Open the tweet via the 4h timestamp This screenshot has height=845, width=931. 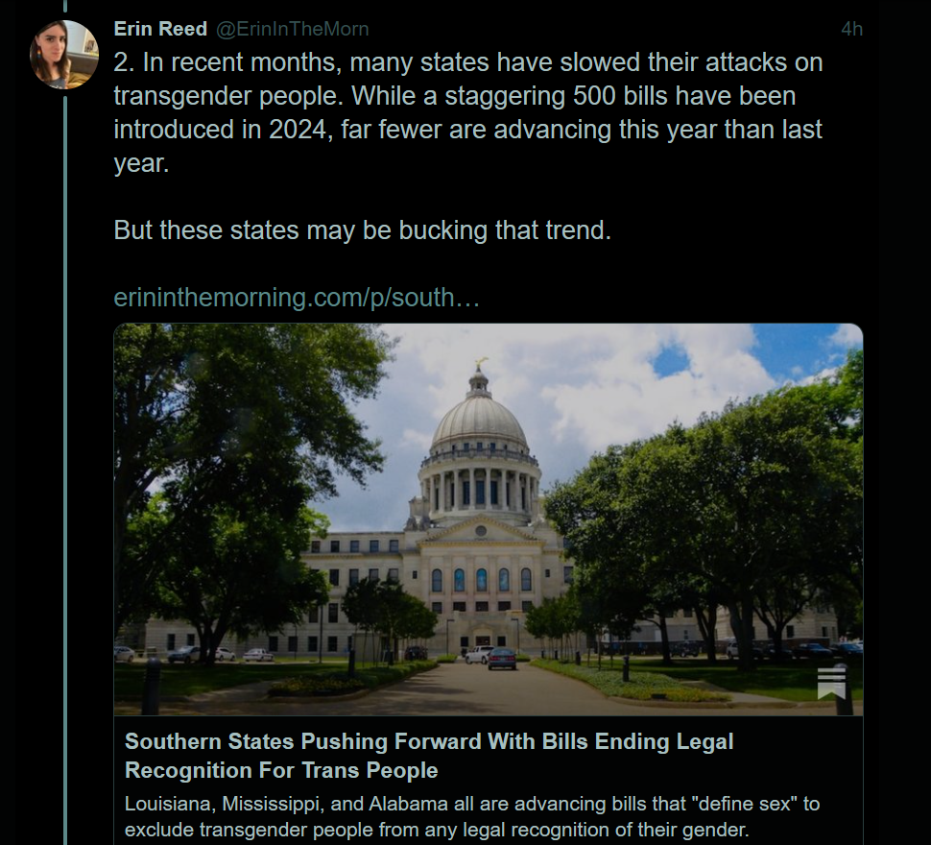[x=851, y=29]
